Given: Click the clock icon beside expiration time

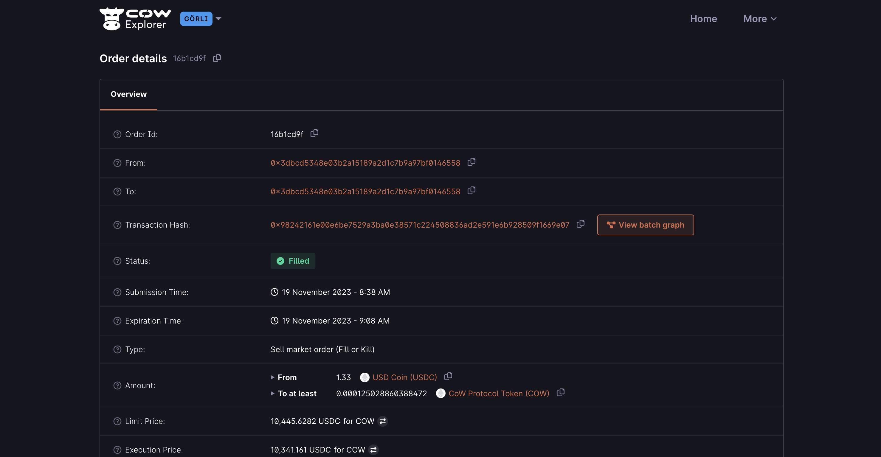Looking at the screenshot, I should pos(274,321).
